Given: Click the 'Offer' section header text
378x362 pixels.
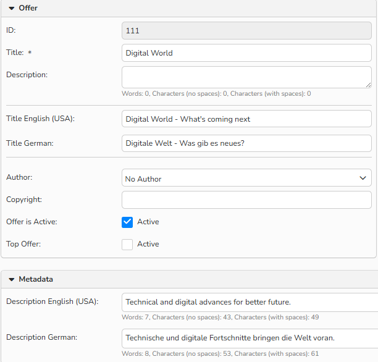Looking at the screenshot, I should pyautogui.click(x=28, y=8).
